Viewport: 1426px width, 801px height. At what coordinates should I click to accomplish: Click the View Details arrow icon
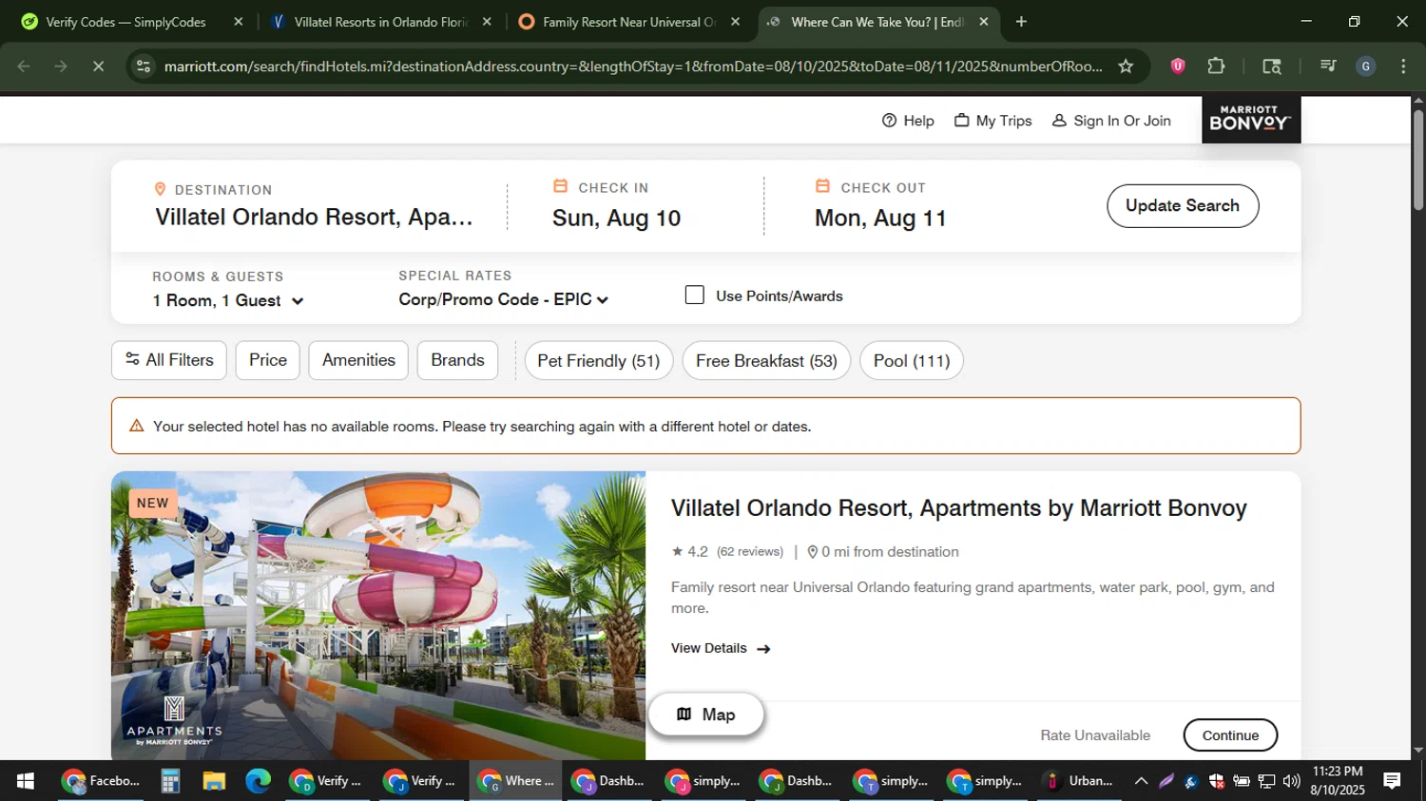(763, 649)
